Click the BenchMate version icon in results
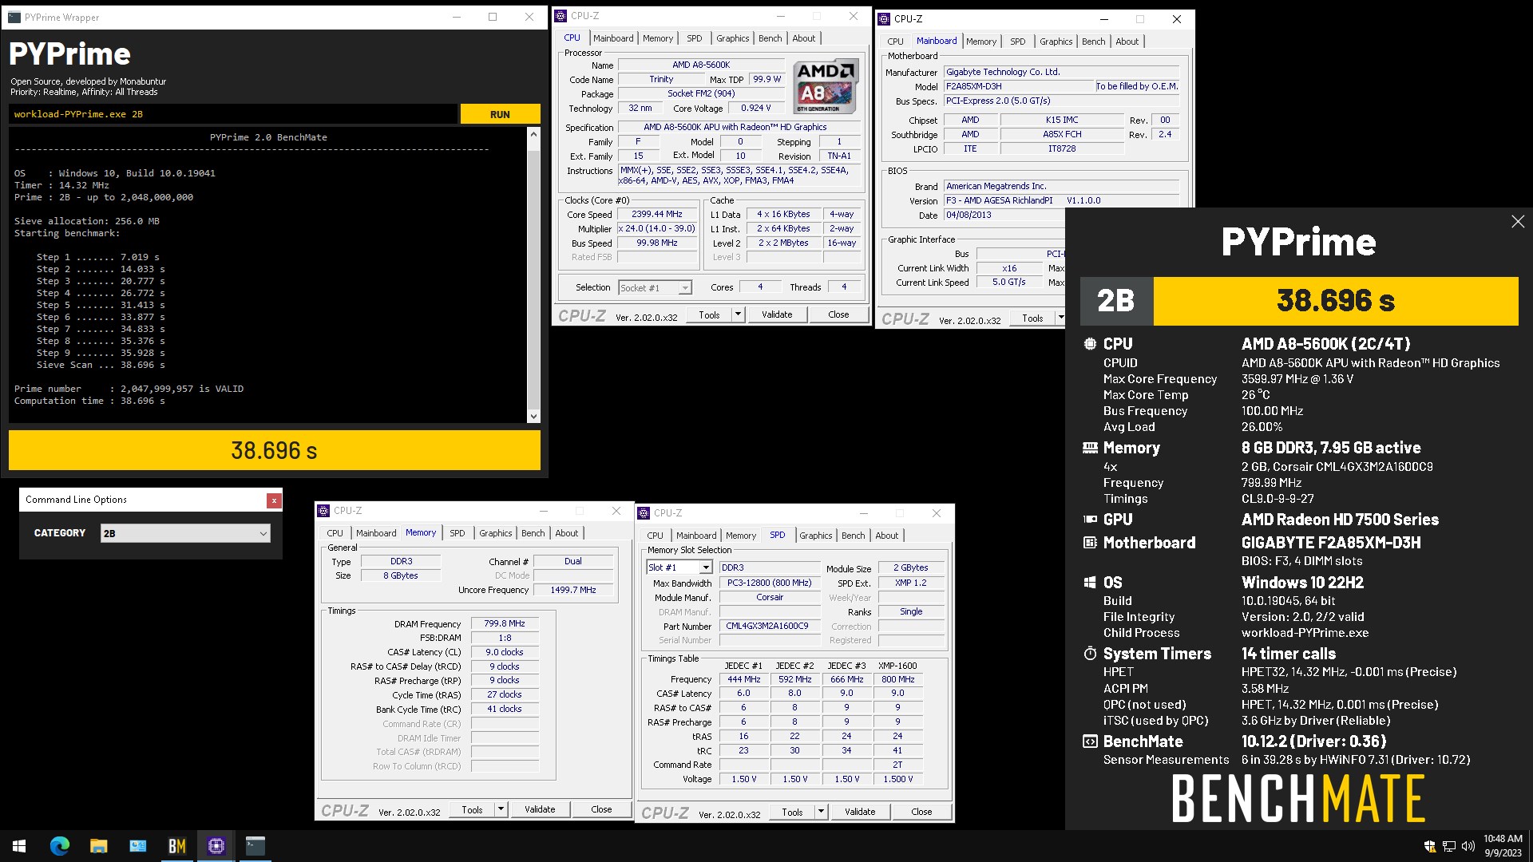The width and height of the screenshot is (1533, 862). click(1090, 741)
